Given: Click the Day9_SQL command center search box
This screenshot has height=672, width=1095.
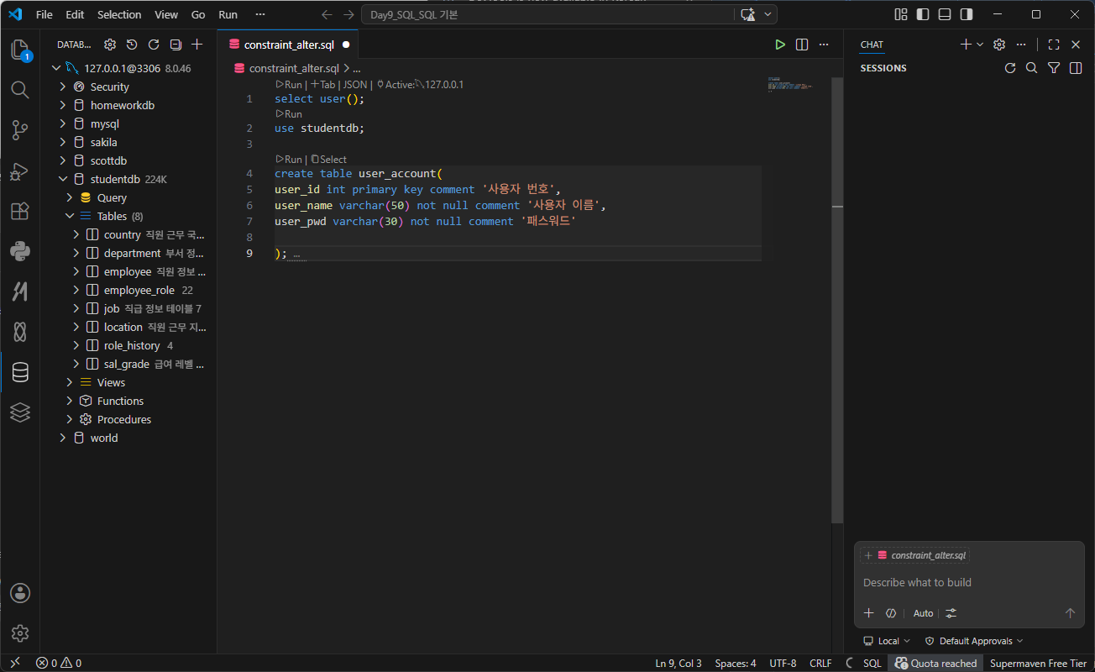Looking at the screenshot, I should (546, 14).
